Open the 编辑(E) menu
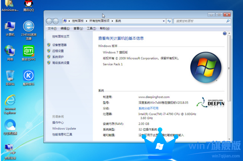Screen dimensions: 243x161 (x=65, y=28)
